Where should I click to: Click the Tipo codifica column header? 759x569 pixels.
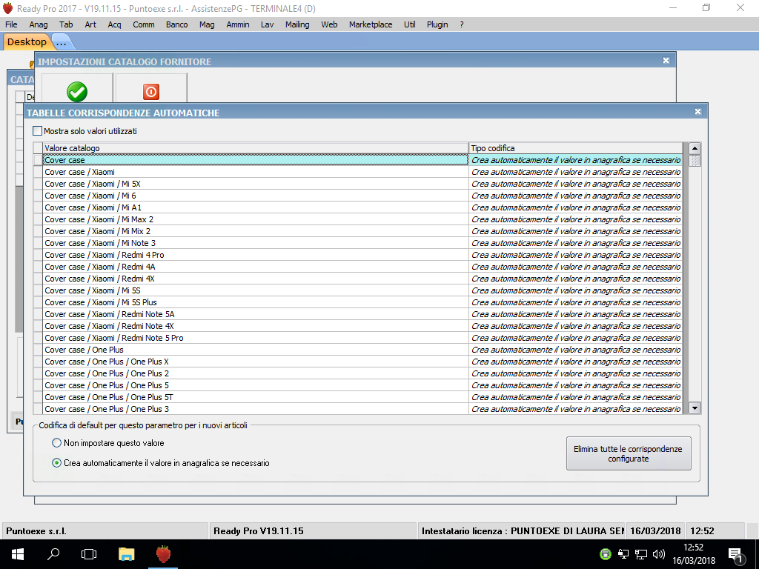pyautogui.click(x=575, y=148)
